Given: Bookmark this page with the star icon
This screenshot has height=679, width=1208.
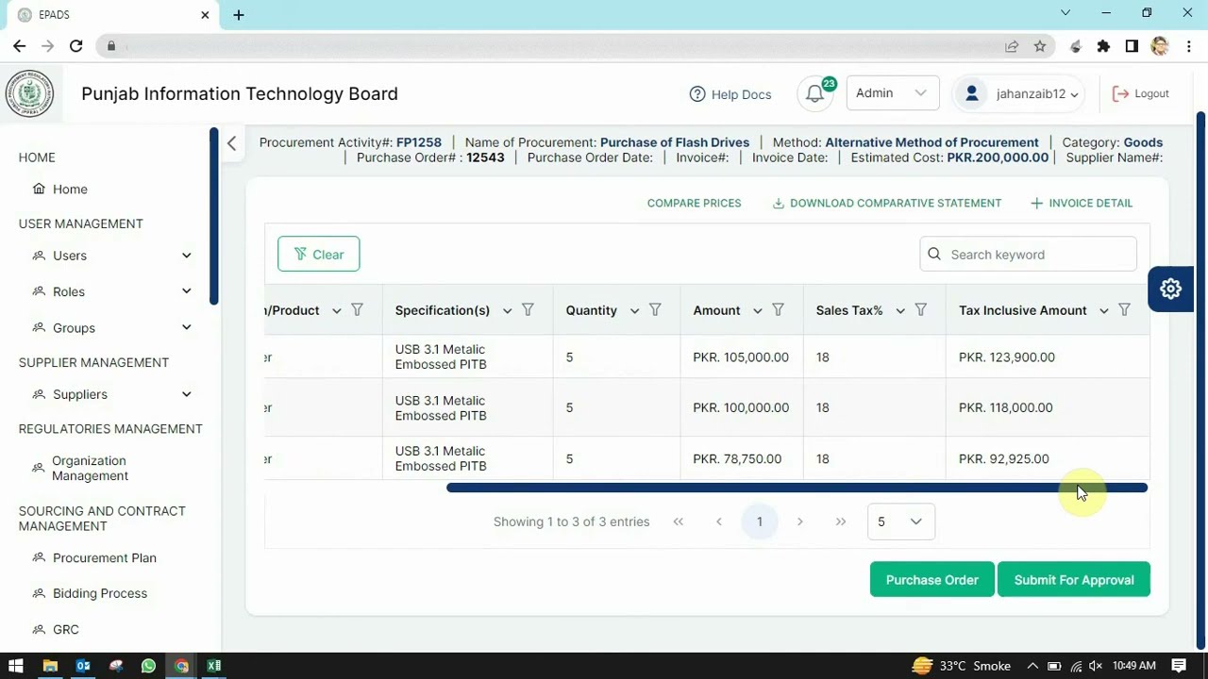Looking at the screenshot, I should click(x=1040, y=45).
